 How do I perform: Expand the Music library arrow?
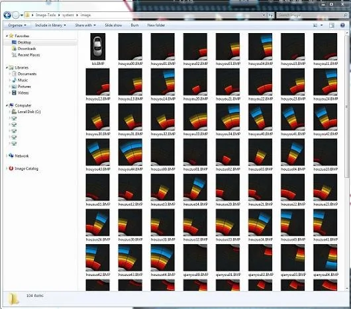(x=10, y=80)
